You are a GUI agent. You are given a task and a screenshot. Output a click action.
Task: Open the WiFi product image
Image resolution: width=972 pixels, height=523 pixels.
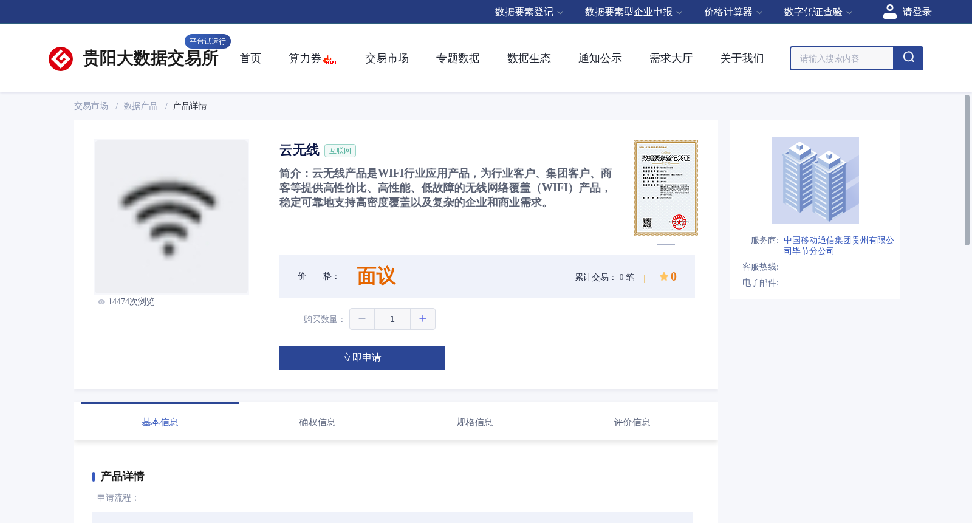(x=171, y=217)
